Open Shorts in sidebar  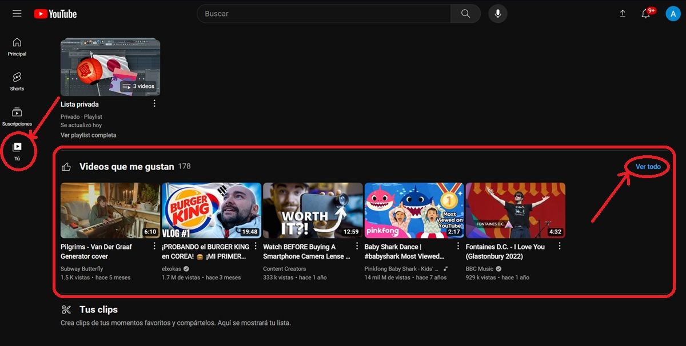(17, 82)
